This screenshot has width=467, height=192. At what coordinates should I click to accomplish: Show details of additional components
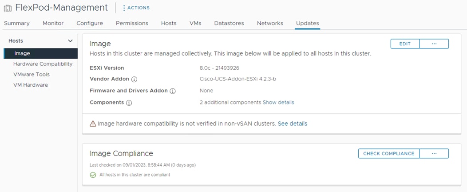coord(278,102)
